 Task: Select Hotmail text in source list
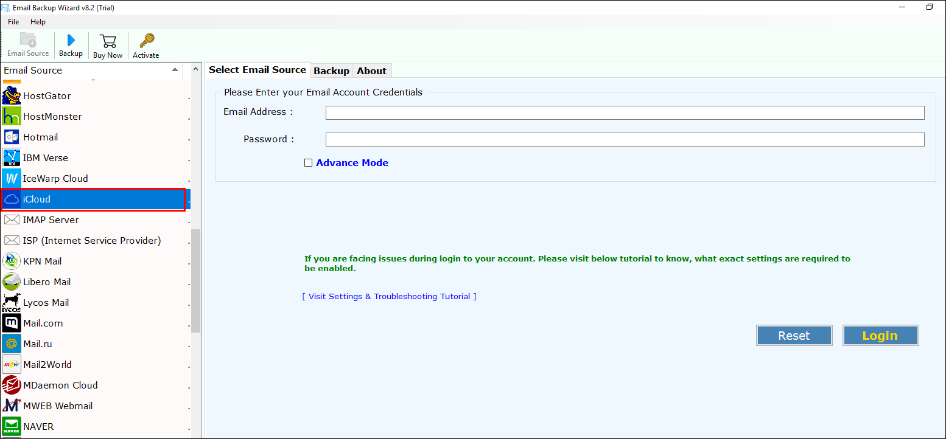tap(41, 137)
